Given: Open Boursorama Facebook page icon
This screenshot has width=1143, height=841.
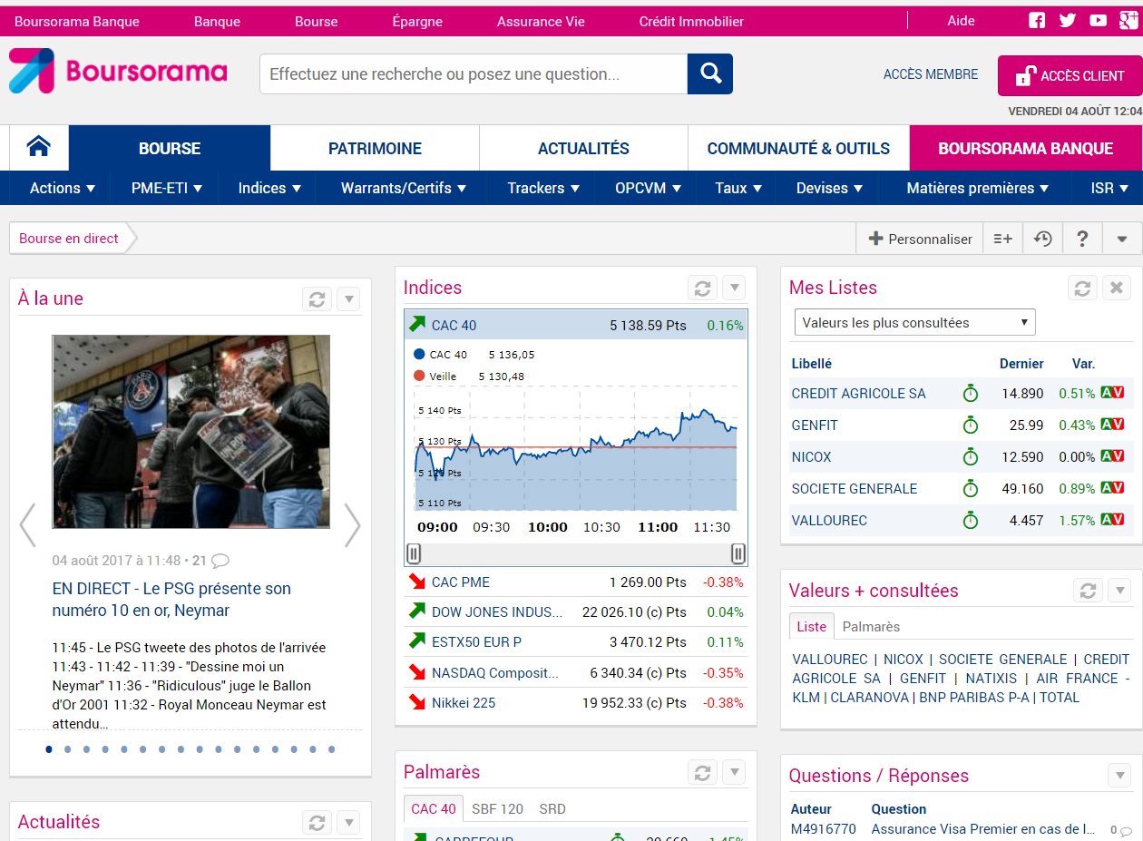Looking at the screenshot, I should point(1037,21).
